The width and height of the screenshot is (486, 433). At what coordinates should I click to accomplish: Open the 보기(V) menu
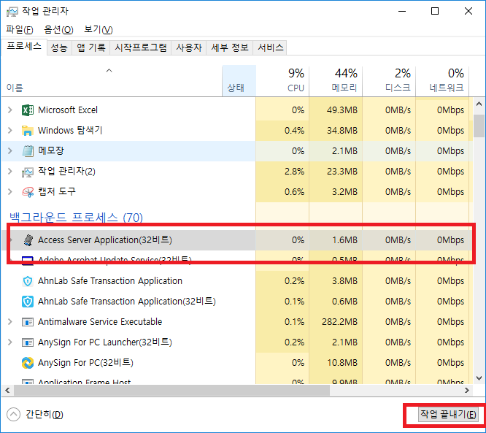99,30
